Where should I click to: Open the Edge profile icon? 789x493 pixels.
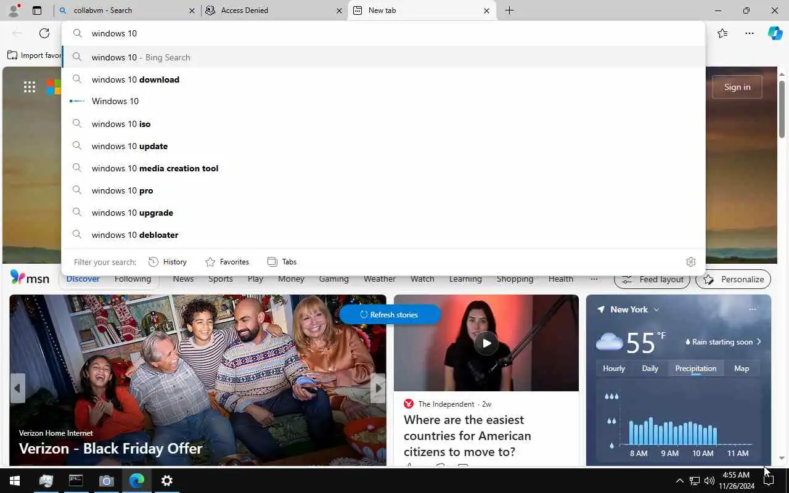13,10
